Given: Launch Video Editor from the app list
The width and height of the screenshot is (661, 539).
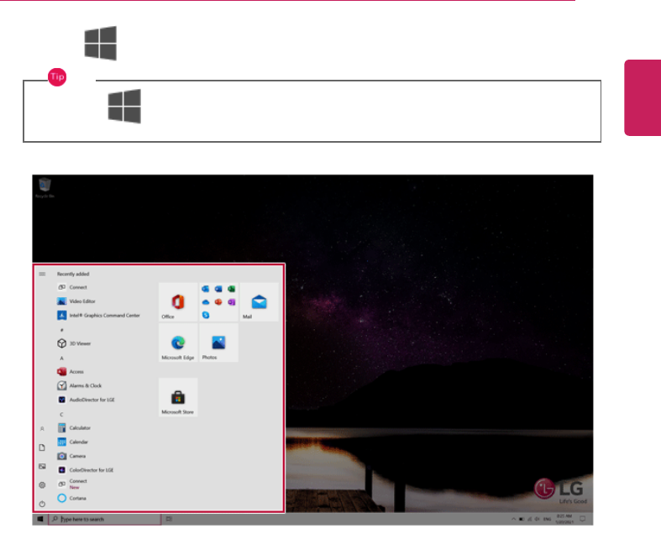Looking at the screenshot, I should coord(76,301).
